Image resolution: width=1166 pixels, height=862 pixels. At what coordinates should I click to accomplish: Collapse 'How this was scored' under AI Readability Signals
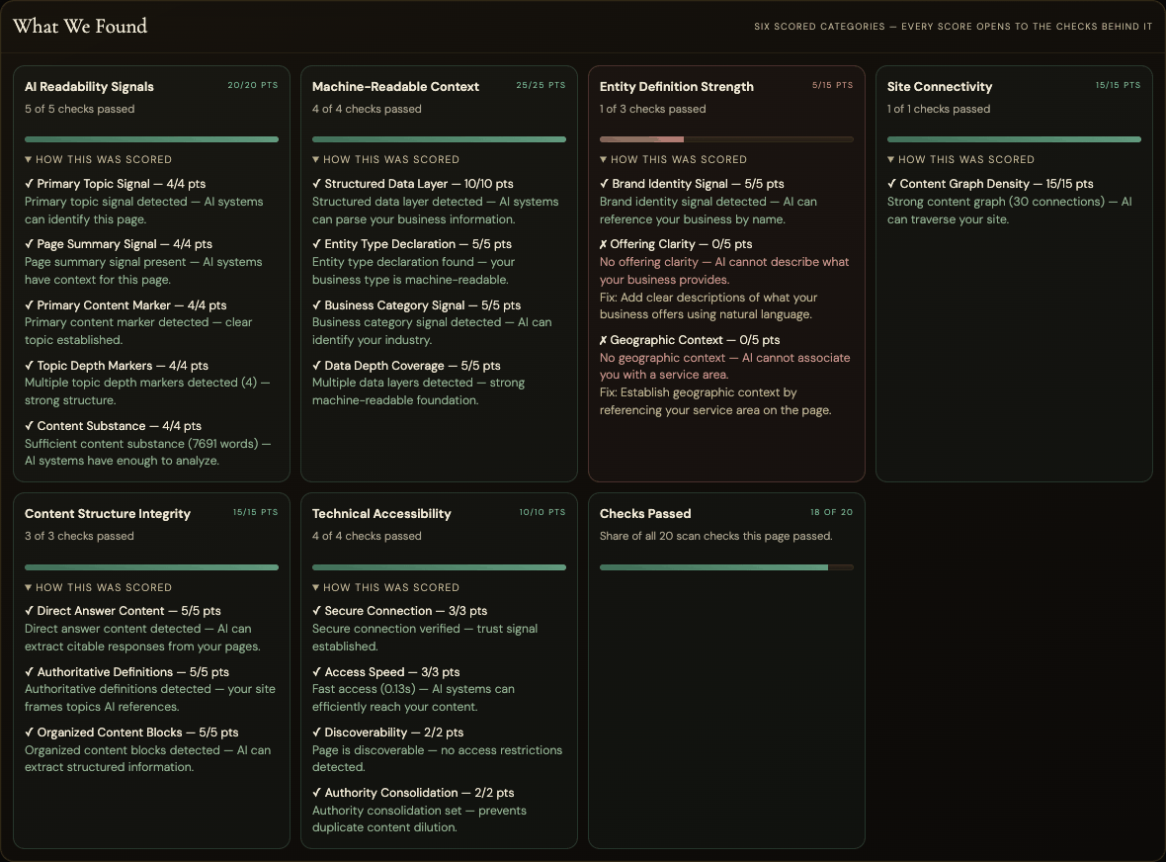tap(98, 160)
